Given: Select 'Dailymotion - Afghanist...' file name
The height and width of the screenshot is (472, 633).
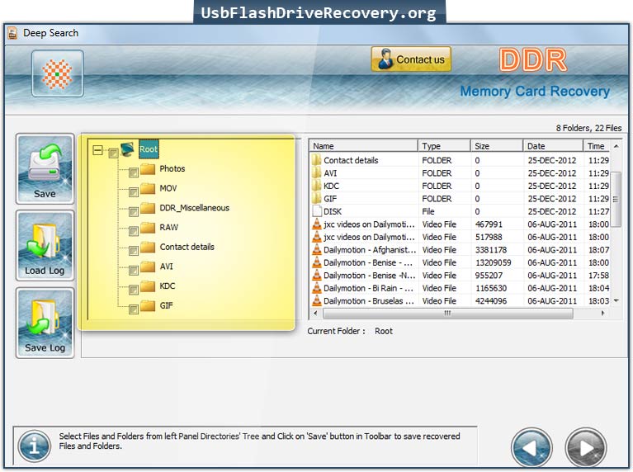Looking at the screenshot, I should pos(370,250).
